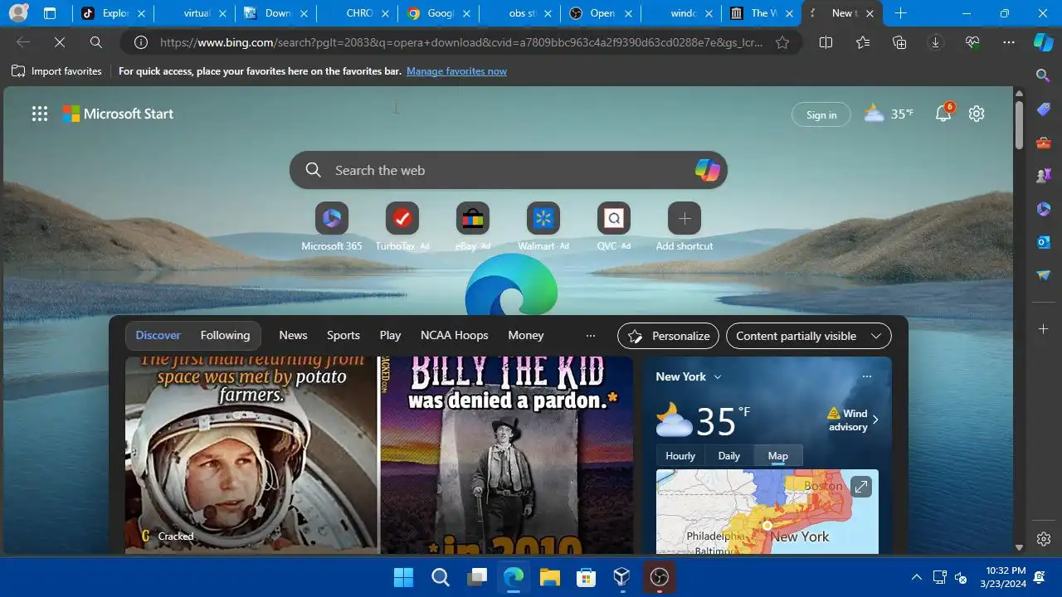The width and height of the screenshot is (1062, 597).
Task: Open Tab actions menu button
Action: click(50, 13)
